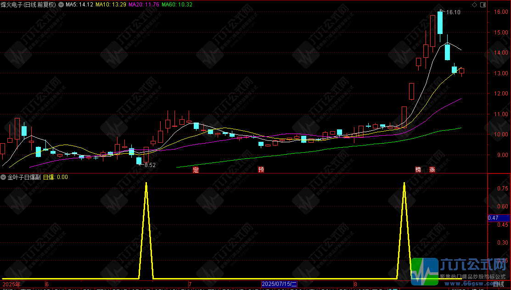The image size is (511, 290).
Task: Click the MA5: 14.12 label
Action: click(x=79, y=5)
